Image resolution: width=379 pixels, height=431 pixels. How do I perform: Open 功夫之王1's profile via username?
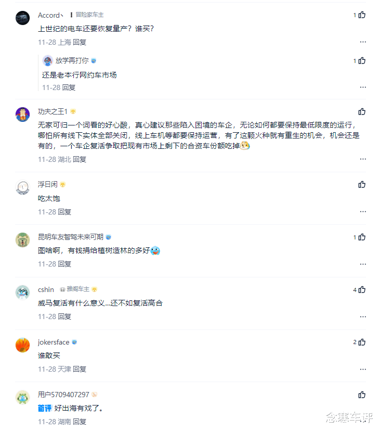[x=53, y=111]
